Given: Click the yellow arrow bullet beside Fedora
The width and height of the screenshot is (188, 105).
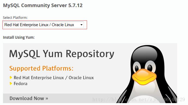Looking at the screenshot, I should point(11,83).
